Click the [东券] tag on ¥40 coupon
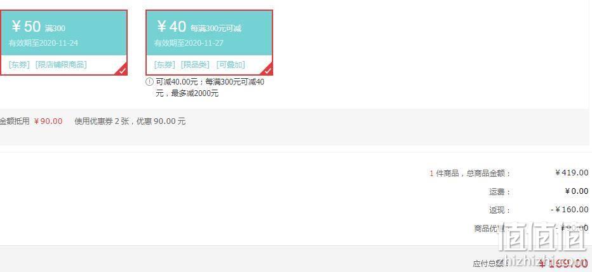This screenshot has height=272, width=592. pos(165,65)
